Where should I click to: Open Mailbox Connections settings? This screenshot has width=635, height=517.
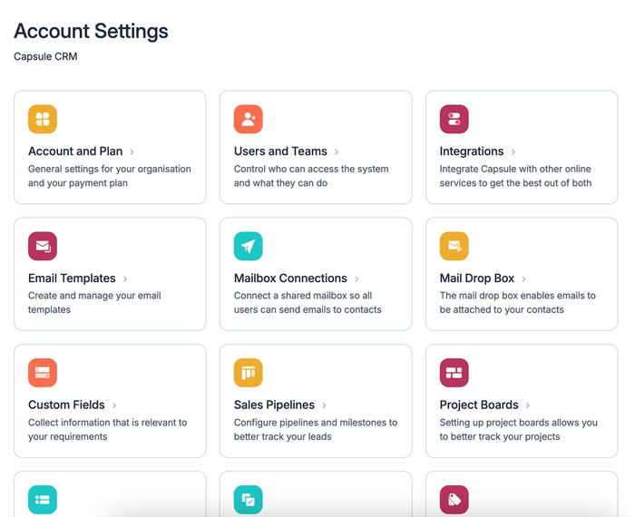(290, 278)
